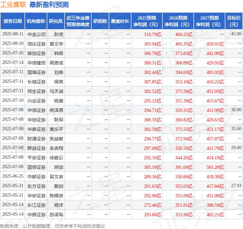This screenshot has width=243, height=229.
Task: Select the 中邮证券 institution cell
Action: (37, 177)
